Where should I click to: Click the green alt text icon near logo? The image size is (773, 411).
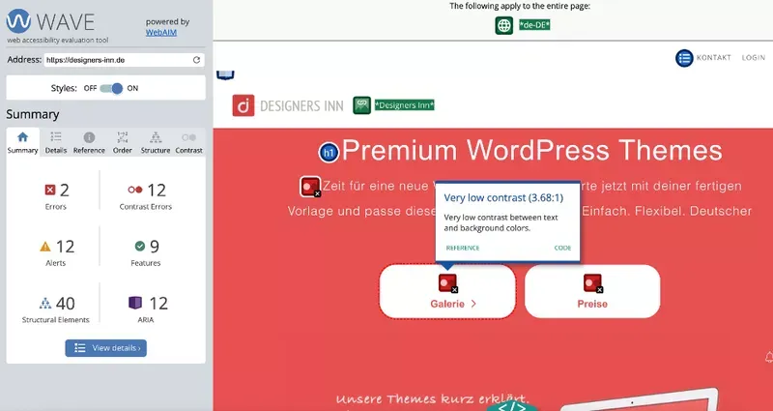(x=362, y=104)
